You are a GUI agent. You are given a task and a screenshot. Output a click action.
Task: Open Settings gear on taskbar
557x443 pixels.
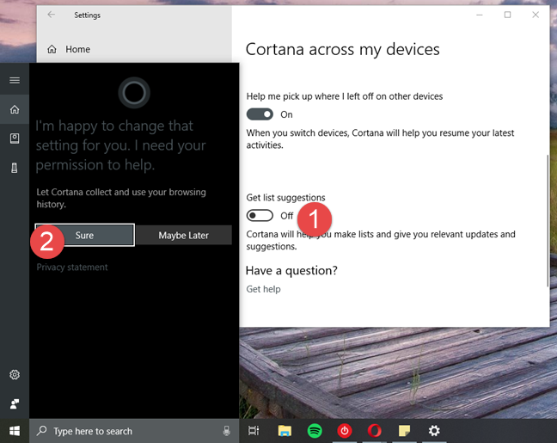[434, 431]
